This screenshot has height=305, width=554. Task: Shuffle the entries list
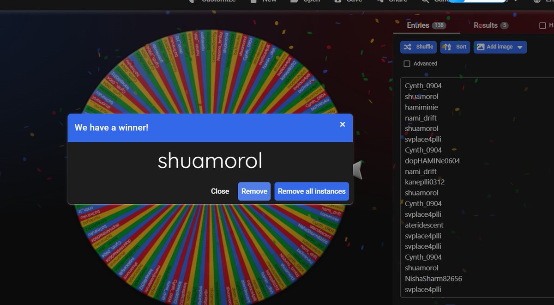[419, 47]
